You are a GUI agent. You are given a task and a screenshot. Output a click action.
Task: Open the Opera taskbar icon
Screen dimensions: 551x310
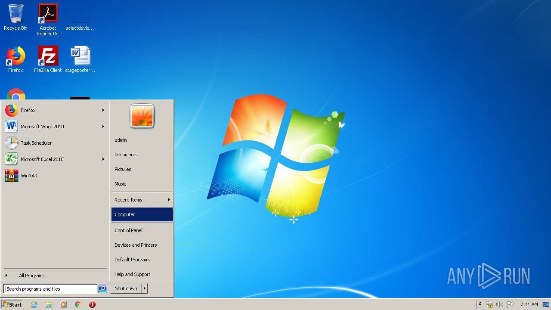pyautogui.click(x=92, y=304)
